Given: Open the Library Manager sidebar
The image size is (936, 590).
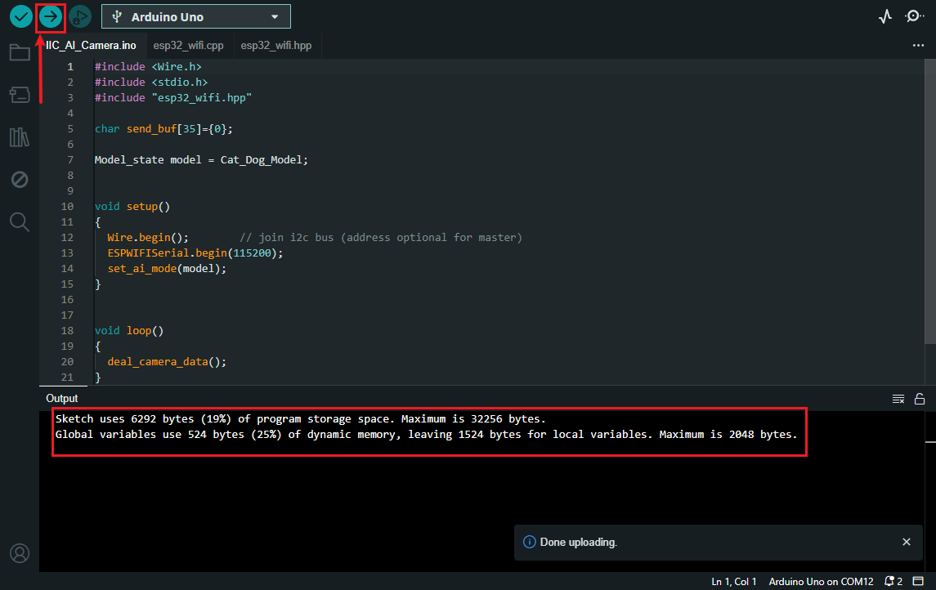Looking at the screenshot, I should (20, 137).
